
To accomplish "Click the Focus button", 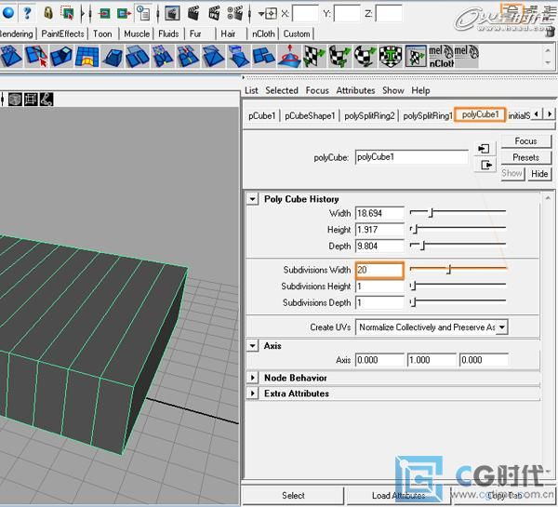I will tap(525, 141).
